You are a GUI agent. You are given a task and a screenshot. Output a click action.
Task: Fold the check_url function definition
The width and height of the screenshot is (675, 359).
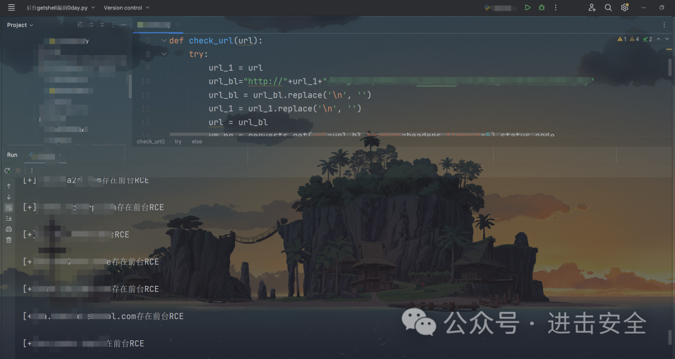164,41
